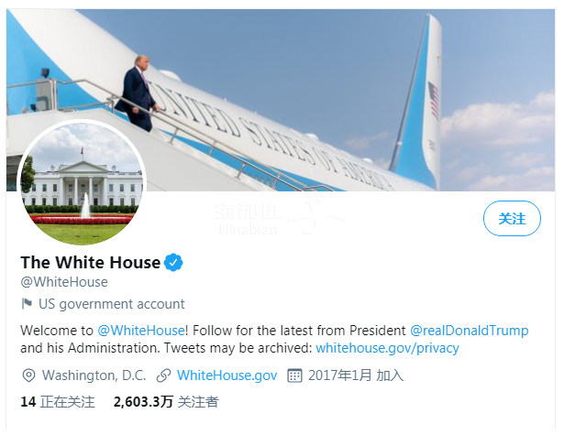Click the blue verified checkmark badge
Viewport: 564px width, 435px height.
click(x=173, y=262)
